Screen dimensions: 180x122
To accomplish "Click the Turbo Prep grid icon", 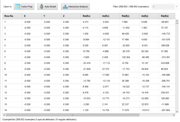I will click(x=18, y=7).
